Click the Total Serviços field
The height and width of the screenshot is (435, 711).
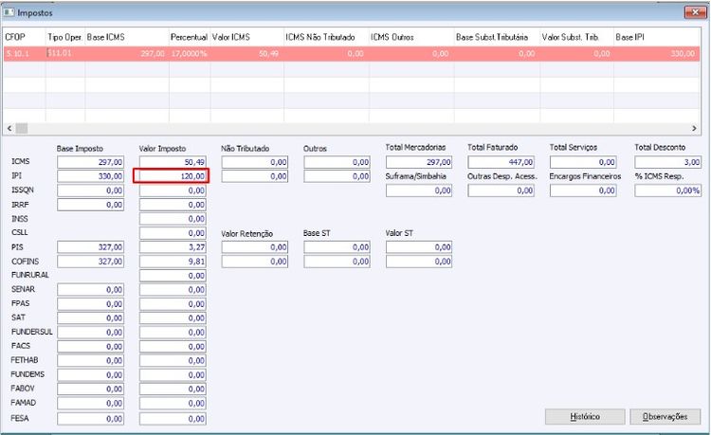(x=583, y=162)
